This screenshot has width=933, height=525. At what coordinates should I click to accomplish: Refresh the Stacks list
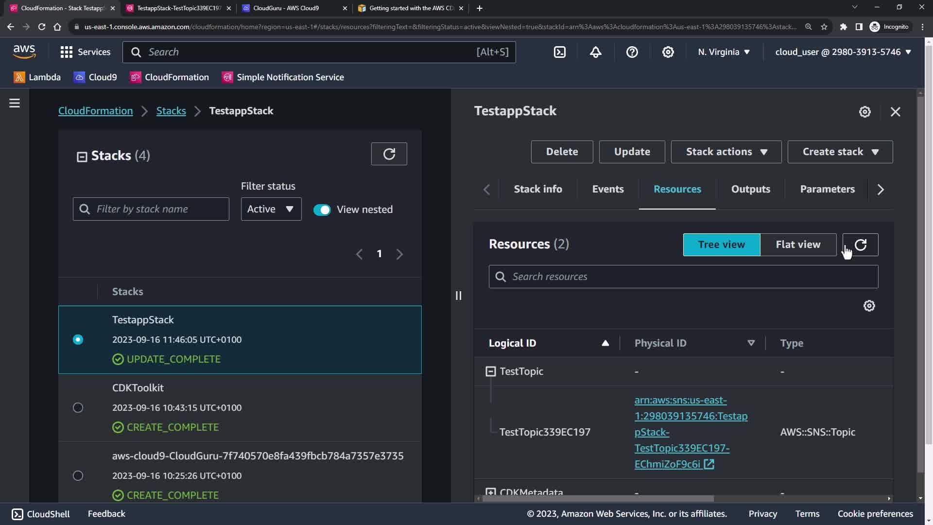coord(389,154)
